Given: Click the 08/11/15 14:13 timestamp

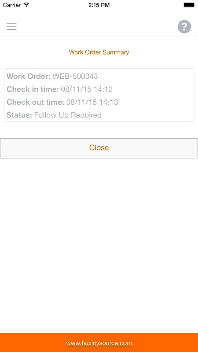Looking at the screenshot, I should pos(92,102).
